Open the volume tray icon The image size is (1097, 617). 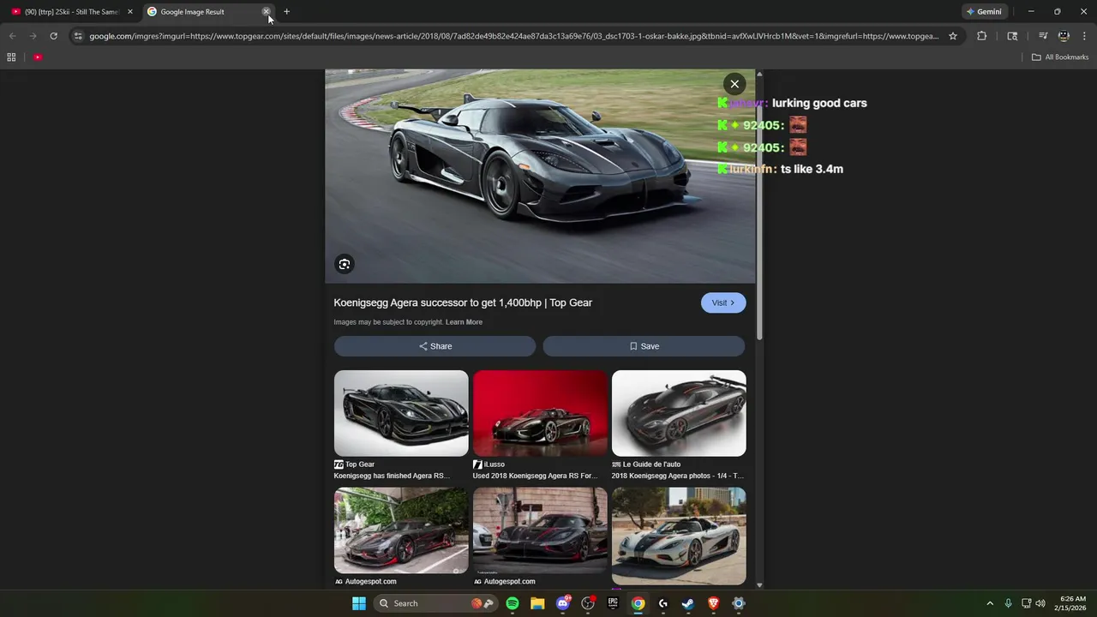pyautogui.click(x=1040, y=603)
